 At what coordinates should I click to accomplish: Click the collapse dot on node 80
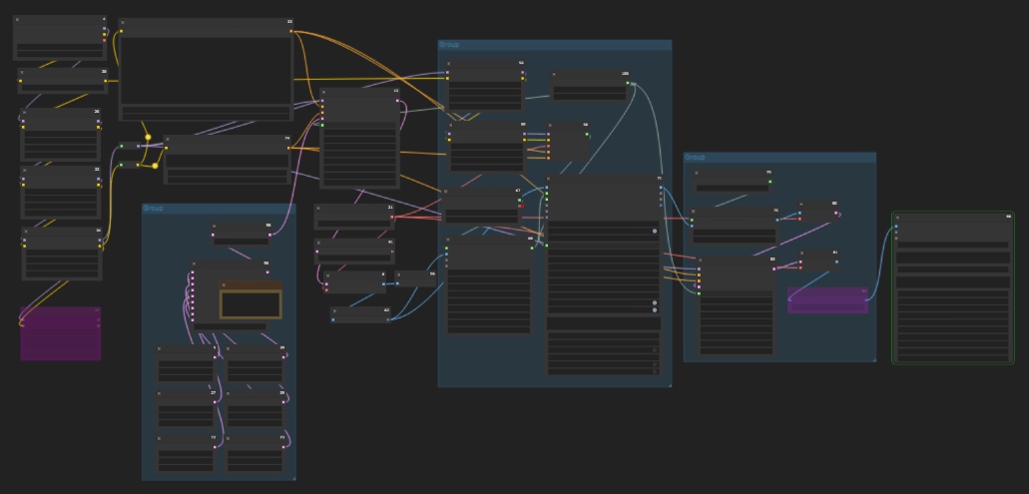click(801, 205)
